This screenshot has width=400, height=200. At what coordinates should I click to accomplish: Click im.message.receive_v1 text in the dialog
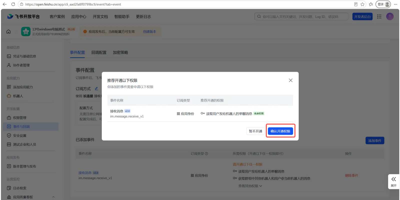[x=127, y=116]
